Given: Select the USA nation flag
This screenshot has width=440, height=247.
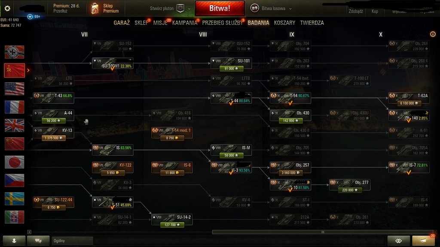Looking at the screenshot, I should pyautogui.click(x=14, y=89).
